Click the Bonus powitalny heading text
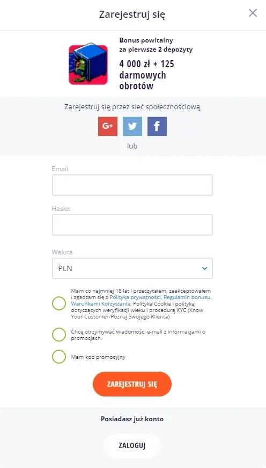This screenshot has height=468, width=266. (x=146, y=40)
